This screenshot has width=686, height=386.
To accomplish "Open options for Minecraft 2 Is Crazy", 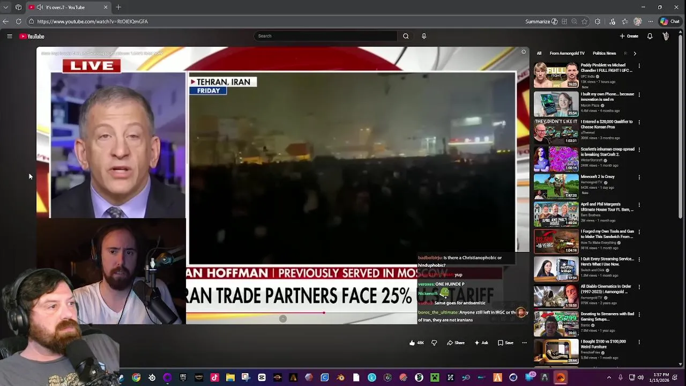I will [x=639, y=177].
